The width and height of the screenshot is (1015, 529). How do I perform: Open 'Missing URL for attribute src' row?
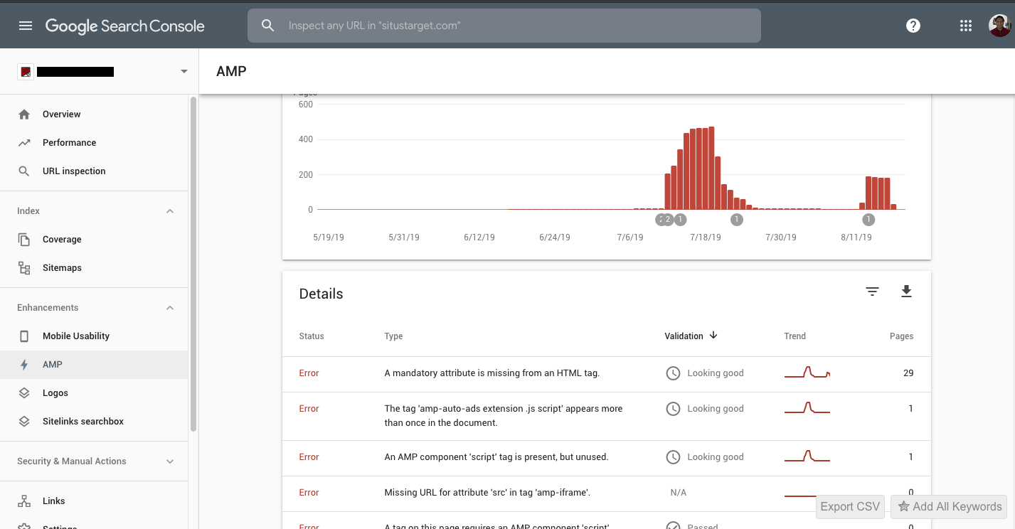[x=607, y=493]
